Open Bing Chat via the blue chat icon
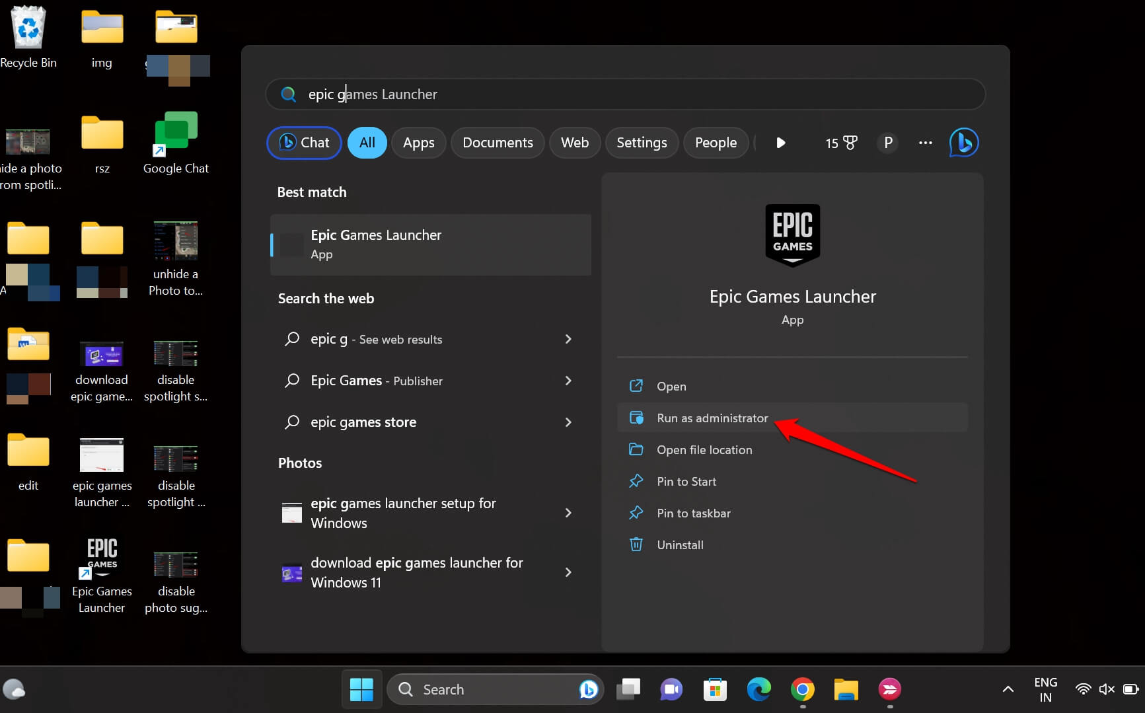 pyautogui.click(x=963, y=142)
